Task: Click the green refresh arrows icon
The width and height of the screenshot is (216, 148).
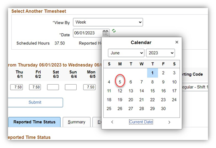Action: pos(114,31)
